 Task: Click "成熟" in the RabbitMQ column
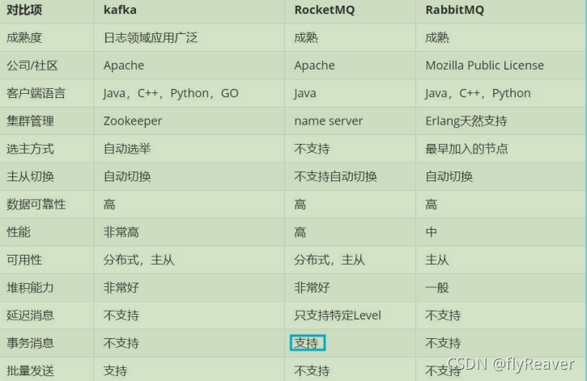tap(437, 38)
